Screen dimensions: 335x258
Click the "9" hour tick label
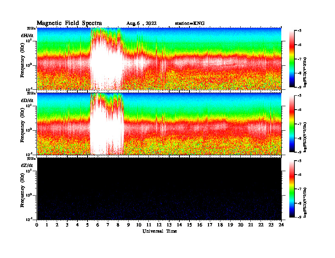pos(129,225)
